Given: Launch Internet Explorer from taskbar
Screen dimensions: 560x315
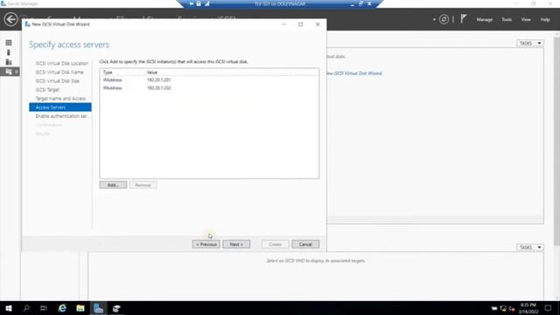Looking at the screenshot, I should click(x=62, y=308).
